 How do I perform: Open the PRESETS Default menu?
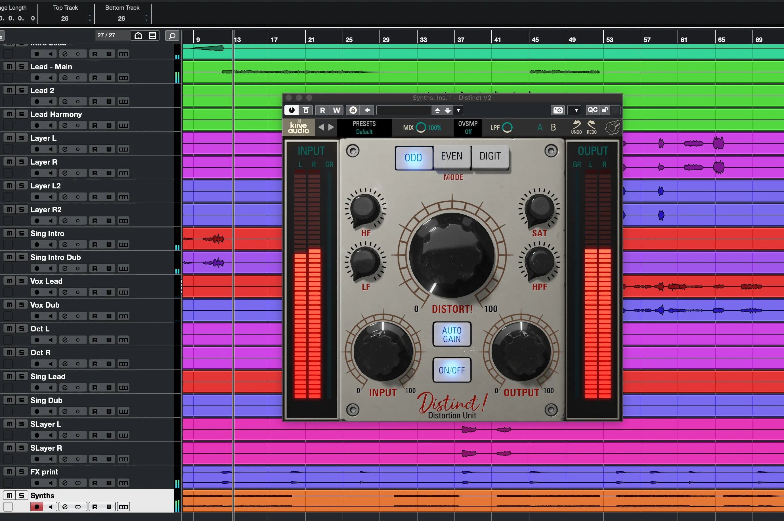click(x=364, y=128)
